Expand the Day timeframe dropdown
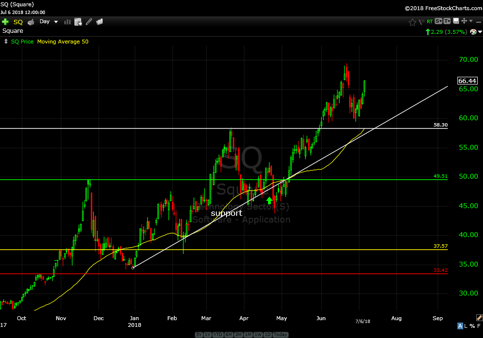 coord(49,22)
